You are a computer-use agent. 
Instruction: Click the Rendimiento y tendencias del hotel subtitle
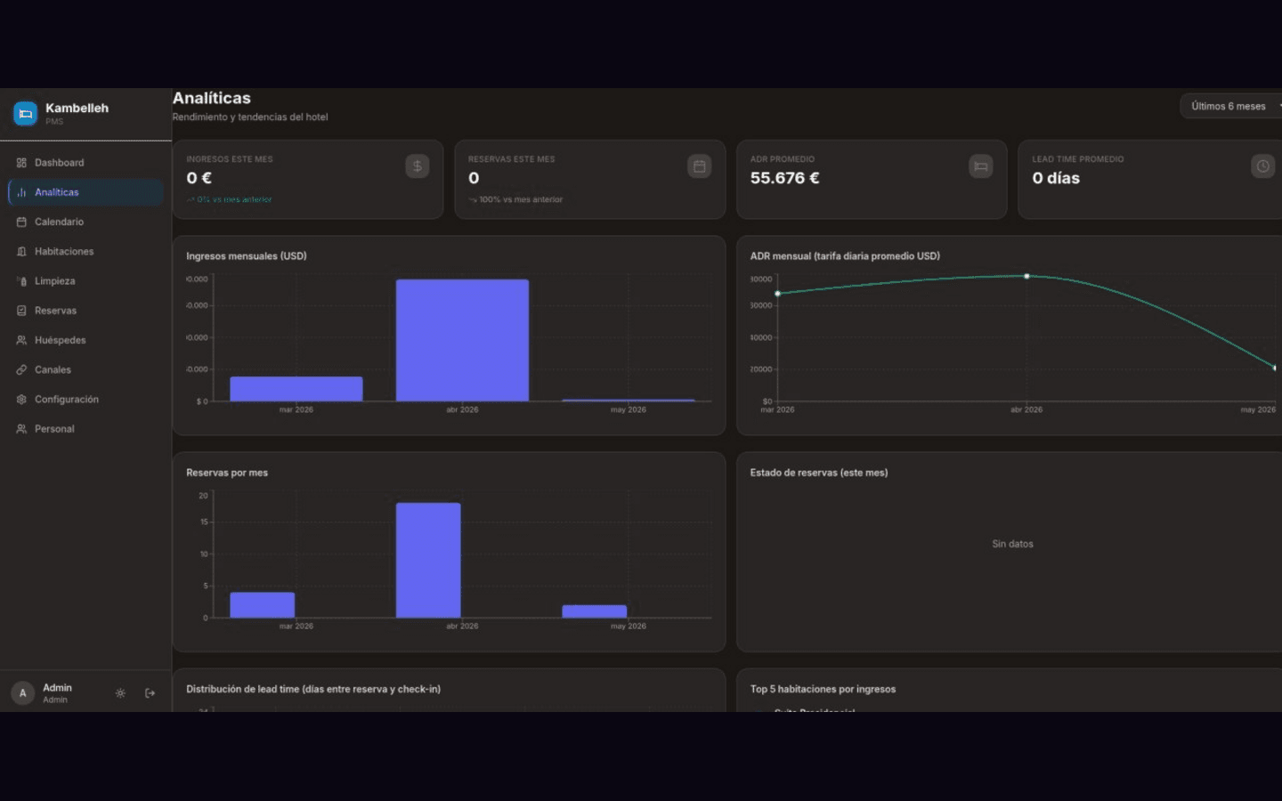pyautogui.click(x=250, y=117)
